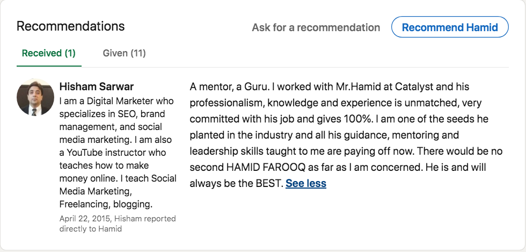The image size is (526, 252).
Task: Open Hisham Sarwar's profile name link
Action: [96, 87]
